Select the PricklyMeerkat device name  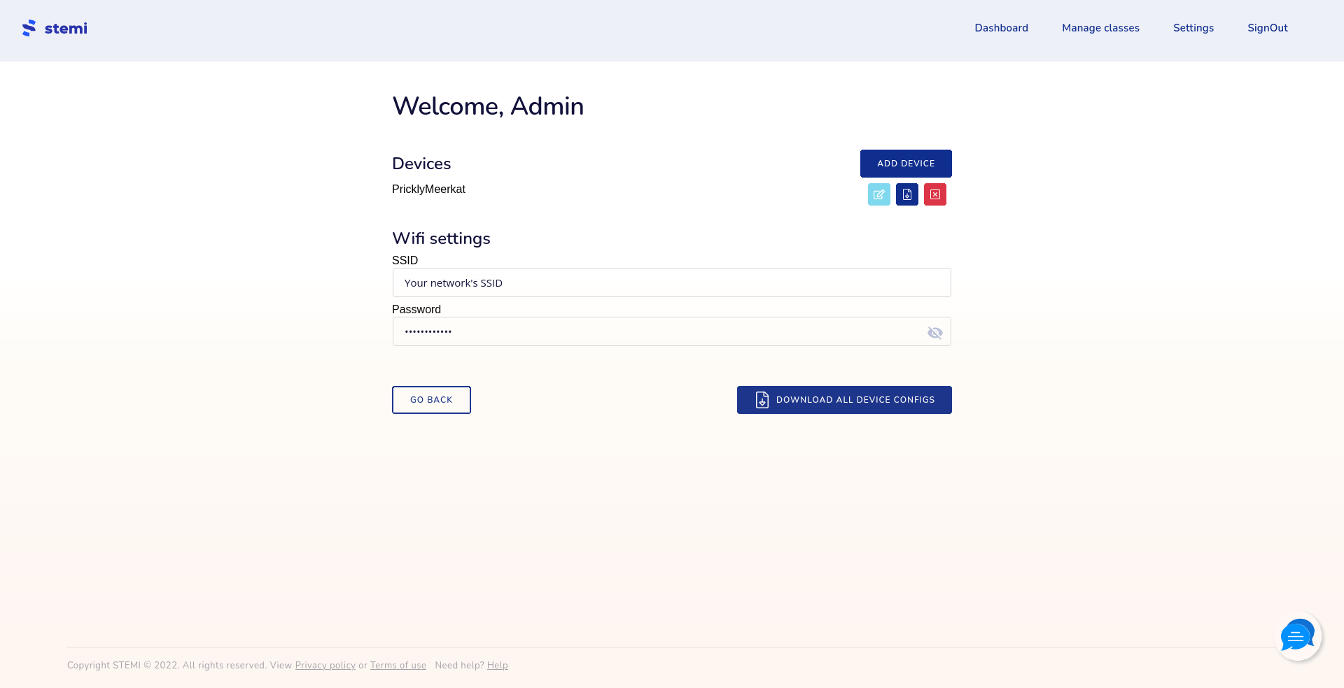(x=428, y=189)
